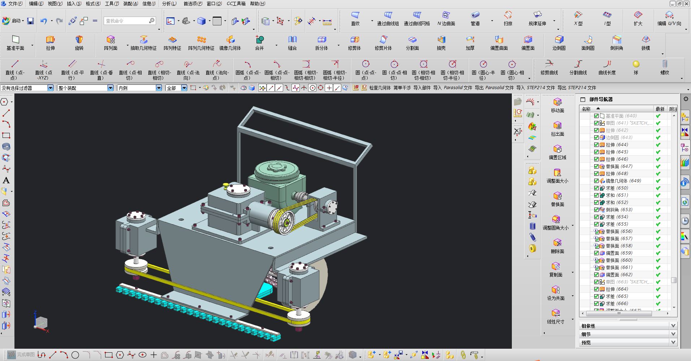691x361 pixels.
Task: Click the 导入部件 button
Action: pos(422,88)
